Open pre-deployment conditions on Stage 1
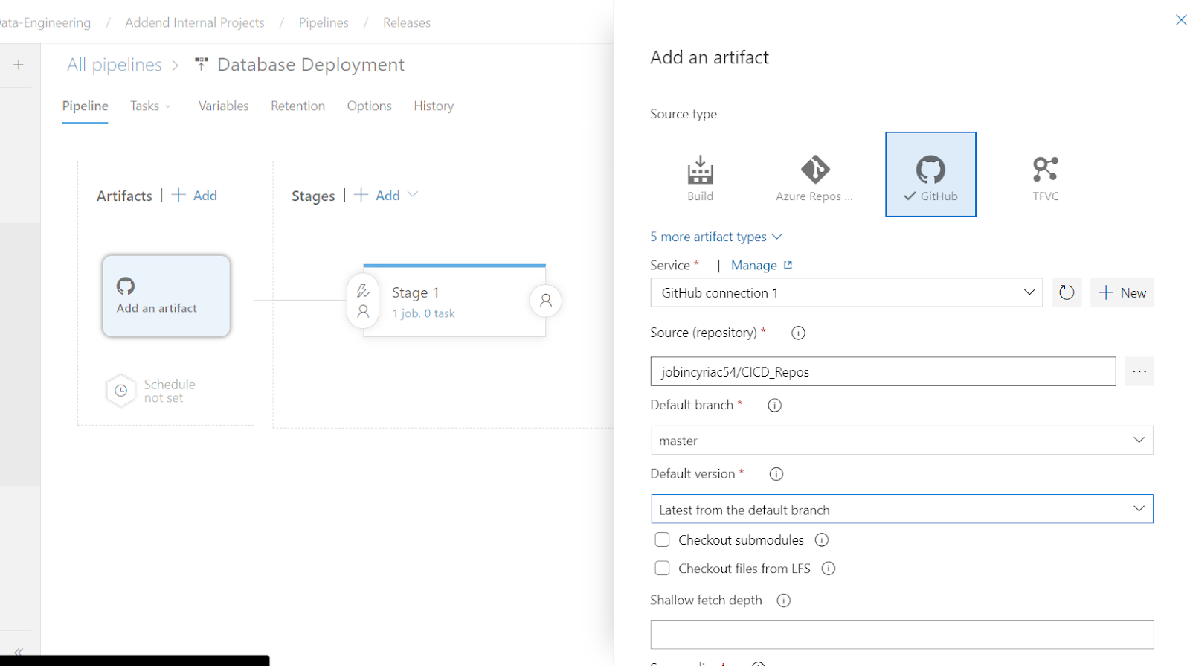The height and width of the screenshot is (666, 1190). coord(363,301)
